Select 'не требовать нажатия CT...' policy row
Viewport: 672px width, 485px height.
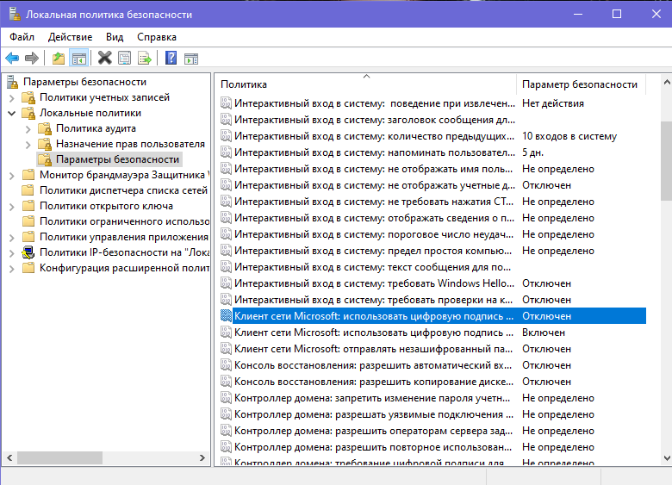432,202
